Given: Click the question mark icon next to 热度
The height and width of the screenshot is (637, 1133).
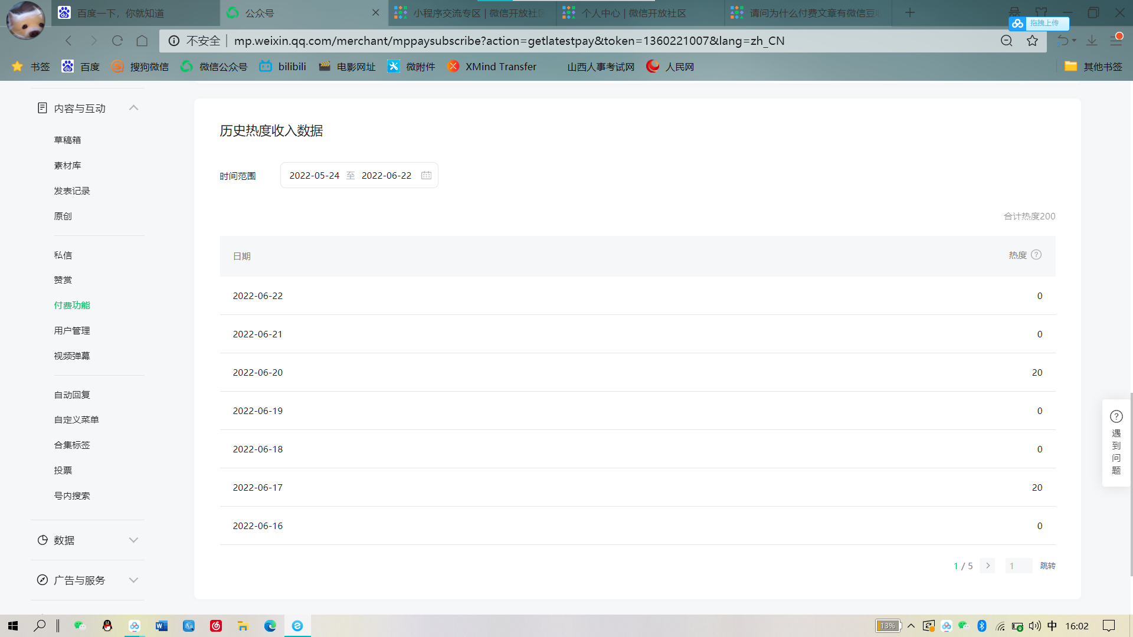Looking at the screenshot, I should pos(1036,255).
